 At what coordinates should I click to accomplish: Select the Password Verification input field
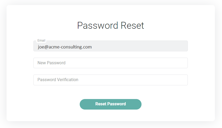tap(110, 80)
